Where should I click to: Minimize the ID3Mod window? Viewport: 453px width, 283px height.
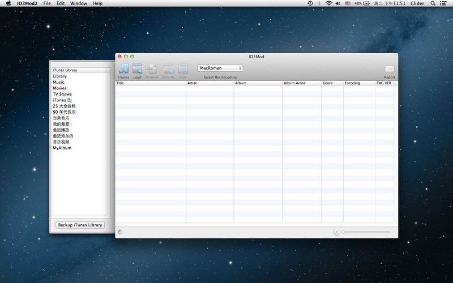coord(126,57)
